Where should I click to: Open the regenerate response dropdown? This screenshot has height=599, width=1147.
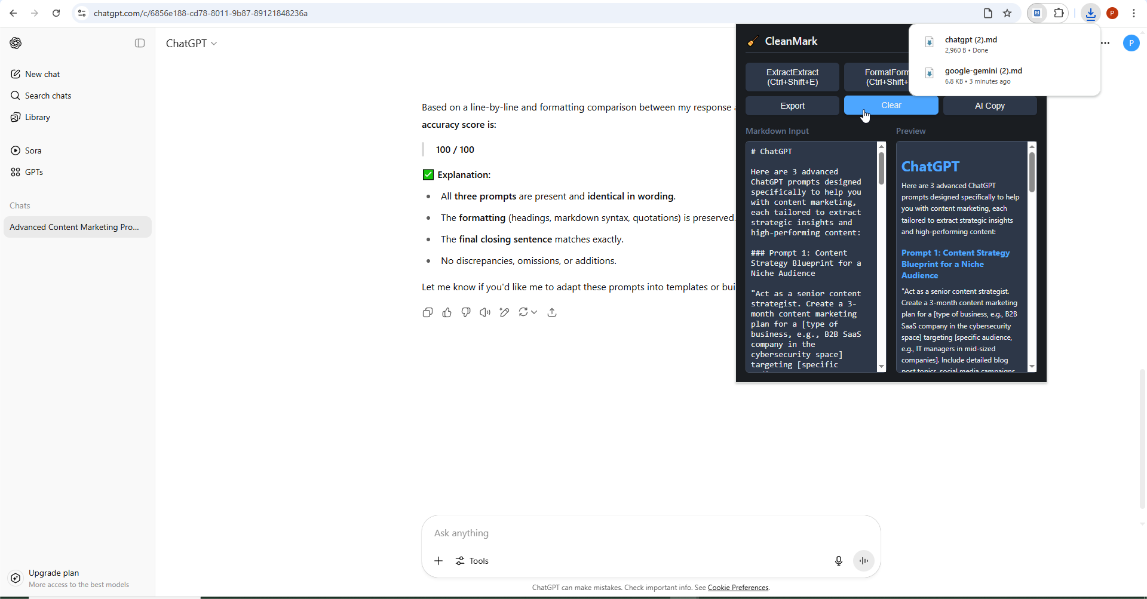[x=528, y=312]
